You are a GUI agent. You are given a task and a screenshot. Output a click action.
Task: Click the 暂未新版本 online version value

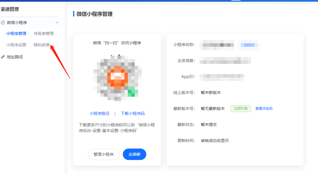point(211,93)
